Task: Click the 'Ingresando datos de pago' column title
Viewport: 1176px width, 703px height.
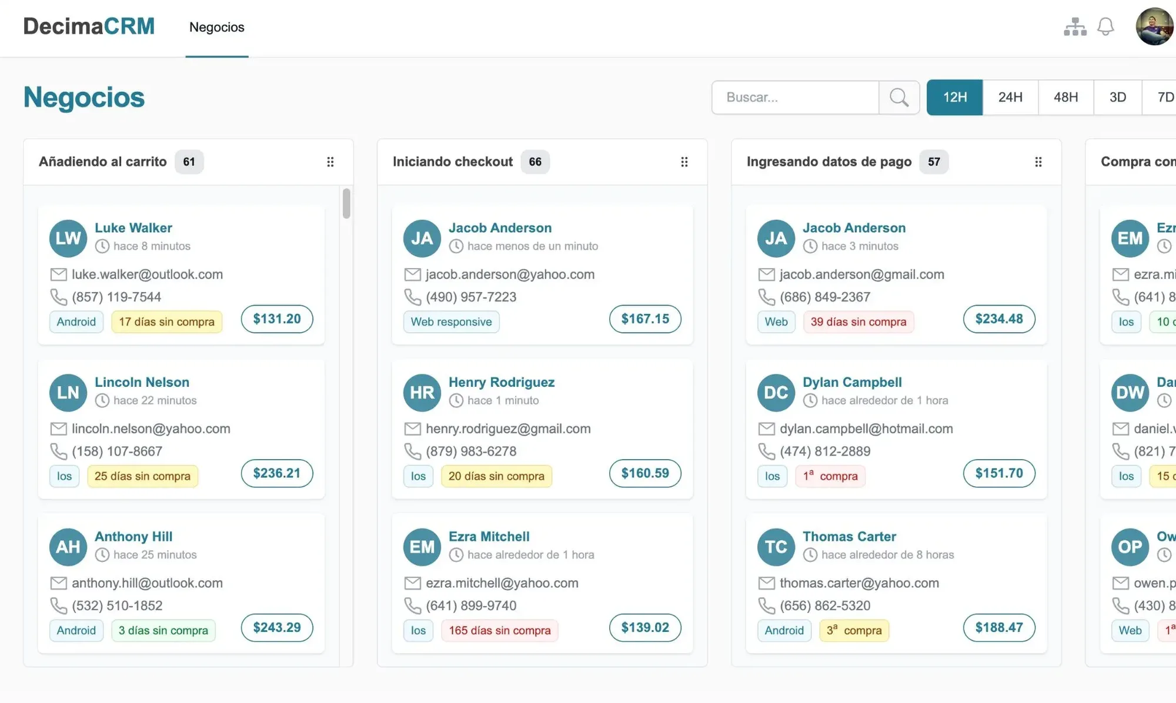Action: point(829,162)
